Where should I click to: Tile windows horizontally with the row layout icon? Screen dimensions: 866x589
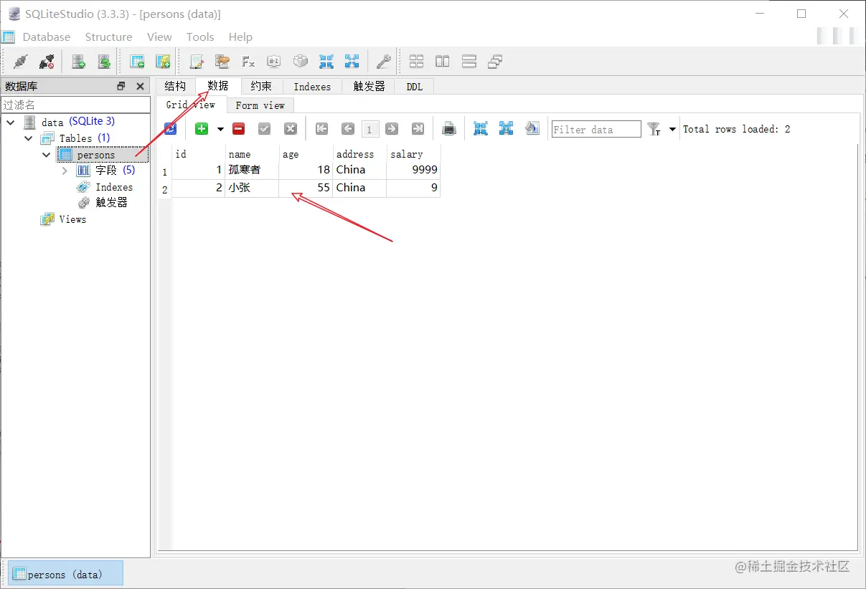pos(469,62)
